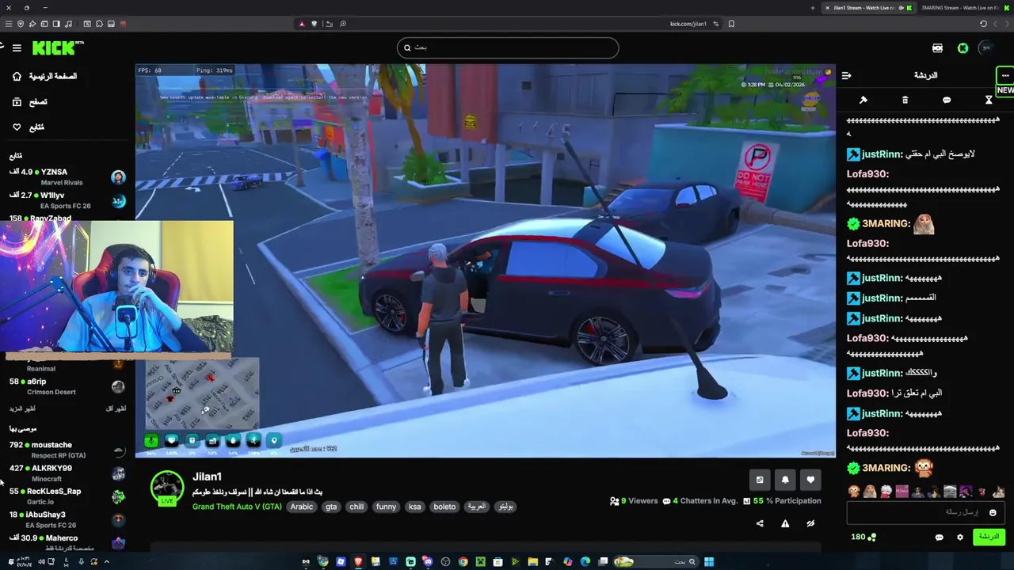
Task: Focus the Kick search box
Action: point(508,47)
